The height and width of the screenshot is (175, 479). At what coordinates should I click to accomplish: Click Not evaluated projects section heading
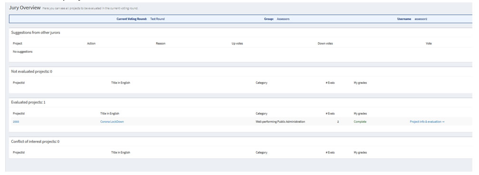[31, 72]
